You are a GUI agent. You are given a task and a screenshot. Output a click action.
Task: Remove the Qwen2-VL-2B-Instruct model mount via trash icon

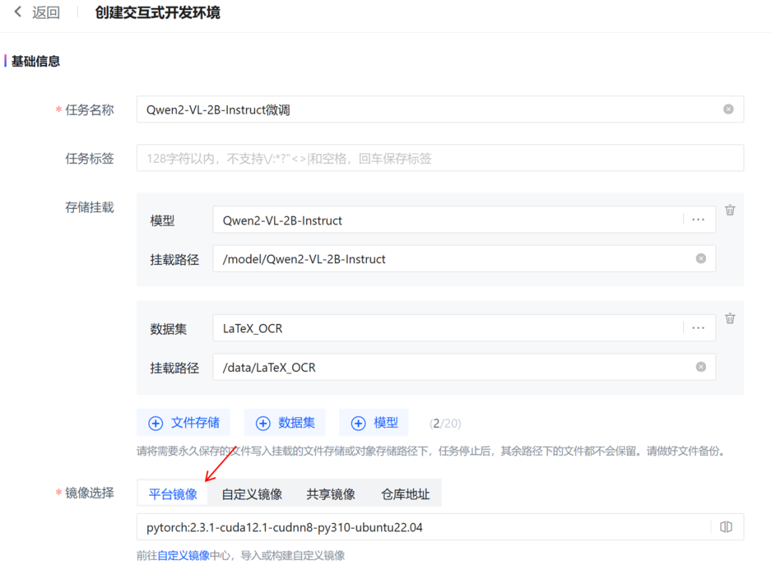click(x=730, y=209)
